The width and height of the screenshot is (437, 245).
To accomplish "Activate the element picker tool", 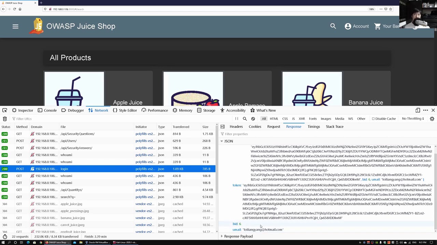I will (4, 110).
